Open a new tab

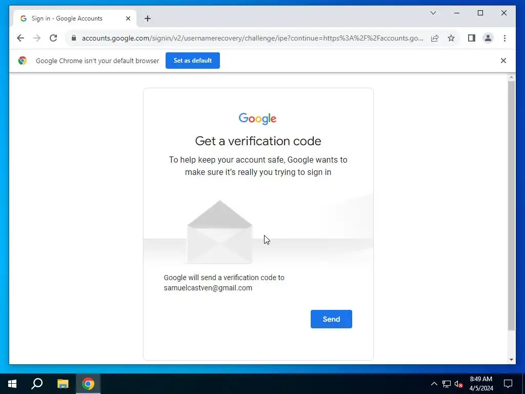148,18
